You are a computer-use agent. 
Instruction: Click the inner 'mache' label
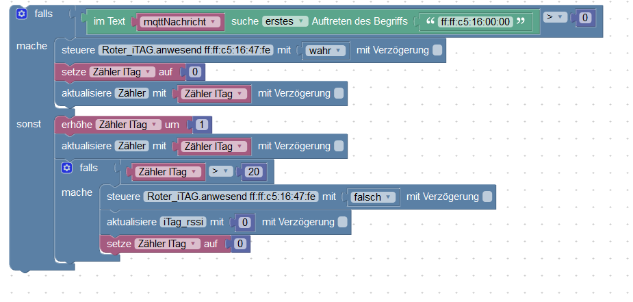pos(77,192)
